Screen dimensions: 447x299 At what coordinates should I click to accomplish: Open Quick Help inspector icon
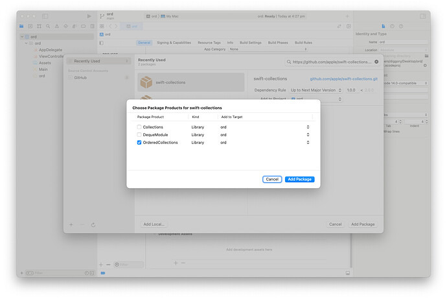click(x=401, y=26)
